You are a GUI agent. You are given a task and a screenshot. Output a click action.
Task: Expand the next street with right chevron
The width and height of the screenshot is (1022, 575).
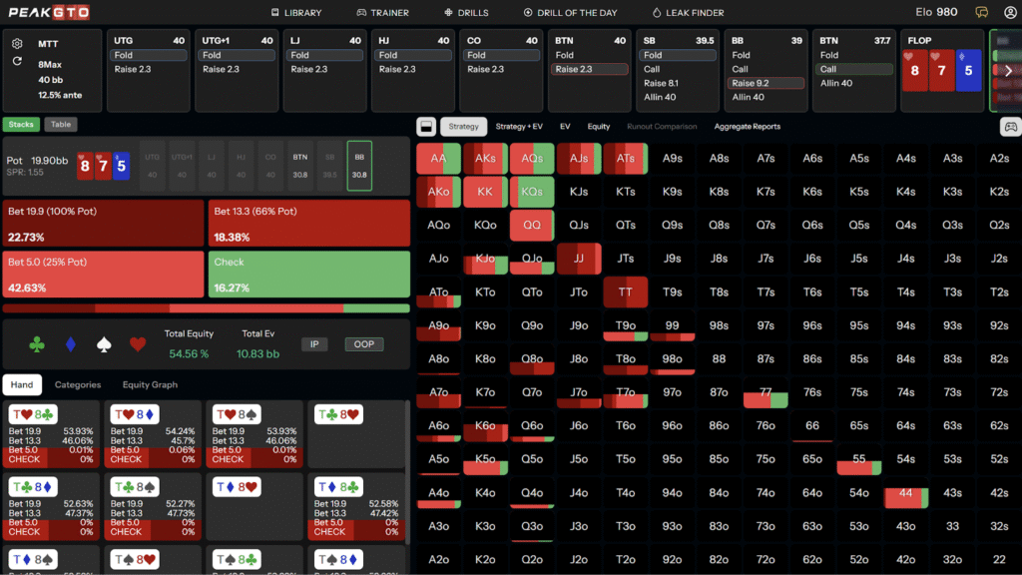[x=1009, y=71]
